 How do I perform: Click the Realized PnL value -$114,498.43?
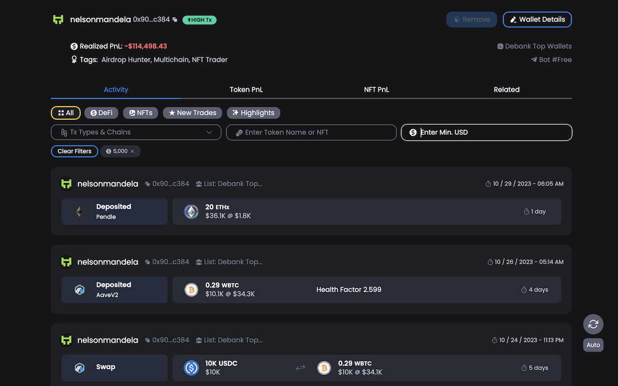[x=145, y=46]
